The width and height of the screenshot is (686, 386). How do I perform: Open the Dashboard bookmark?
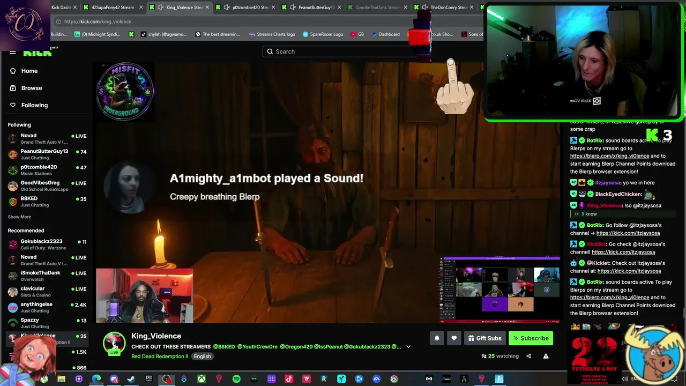[385, 34]
